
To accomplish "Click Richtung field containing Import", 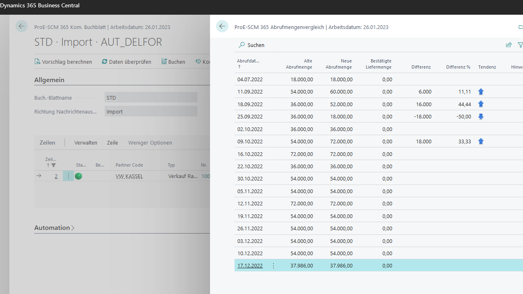I will (151, 111).
